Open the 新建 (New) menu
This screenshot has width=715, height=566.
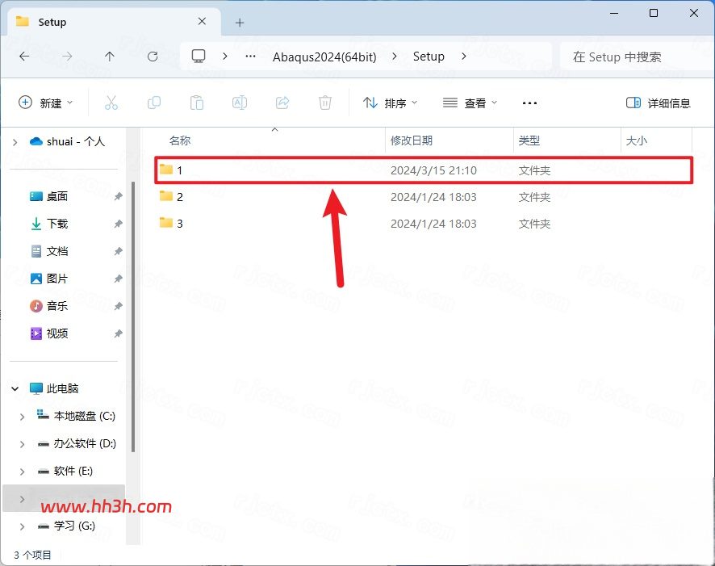pyautogui.click(x=45, y=103)
